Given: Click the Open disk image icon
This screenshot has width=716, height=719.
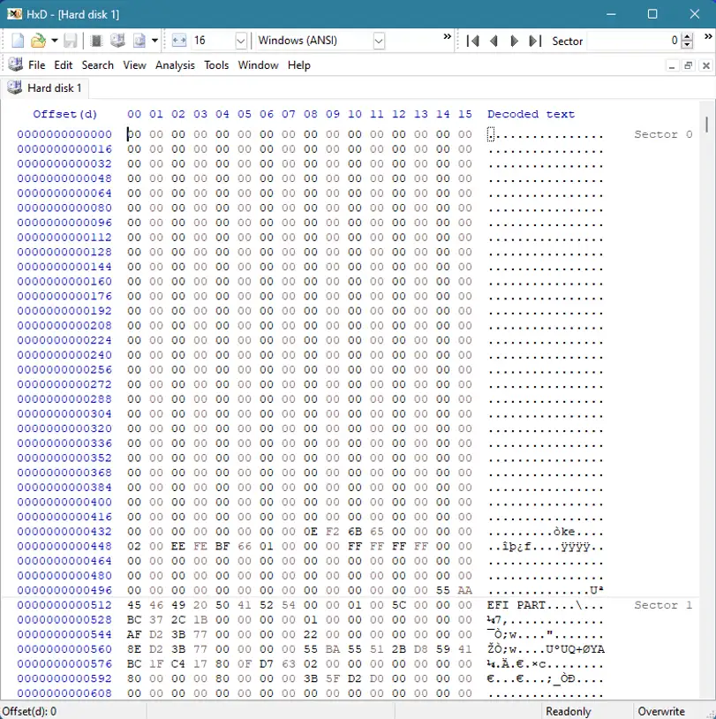Looking at the screenshot, I should [139, 41].
